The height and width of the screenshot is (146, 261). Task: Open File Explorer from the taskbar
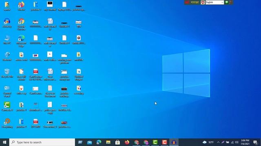(x=108, y=142)
